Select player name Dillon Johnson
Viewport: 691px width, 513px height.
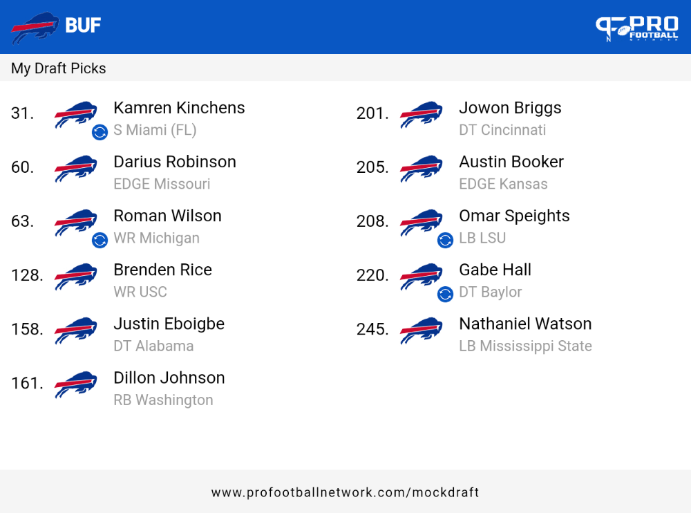[169, 378]
